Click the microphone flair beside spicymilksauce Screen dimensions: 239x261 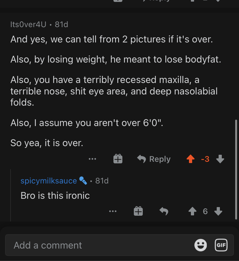coord(83,181)
